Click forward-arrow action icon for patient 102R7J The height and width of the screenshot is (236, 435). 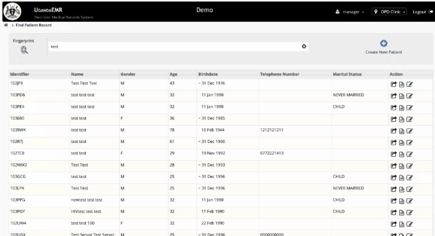click(x=393, y=142)
